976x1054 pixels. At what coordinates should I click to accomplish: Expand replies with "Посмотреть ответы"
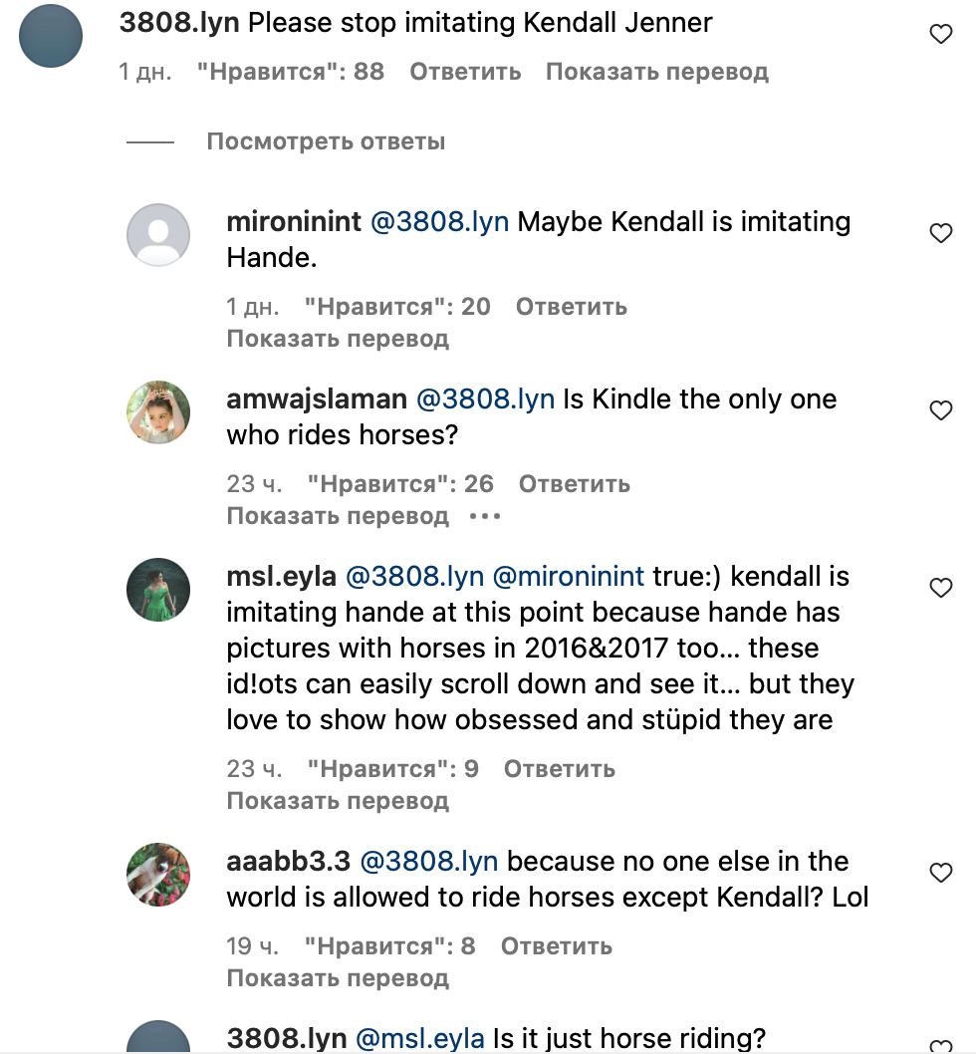[325, 141]
